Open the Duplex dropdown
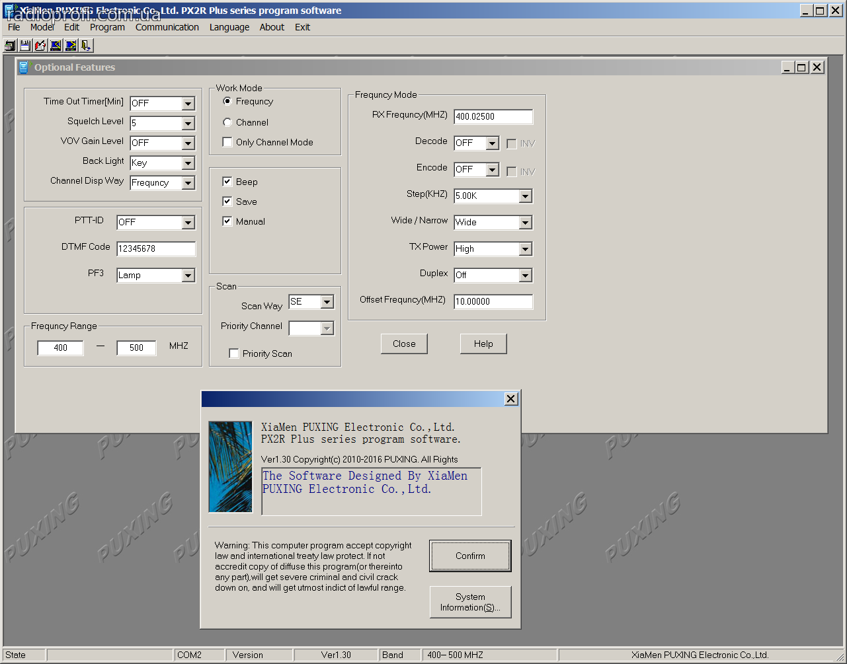Viewport: 847px width, 664px height. click(526, 276)
